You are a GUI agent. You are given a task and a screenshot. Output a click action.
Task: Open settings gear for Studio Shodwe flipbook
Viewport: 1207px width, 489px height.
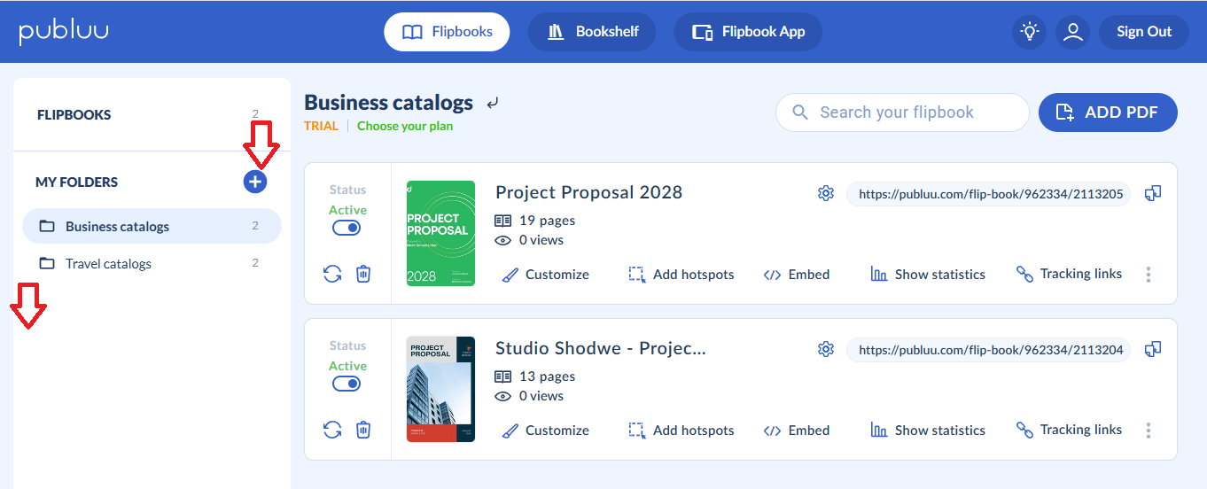[x=826, y=349]
